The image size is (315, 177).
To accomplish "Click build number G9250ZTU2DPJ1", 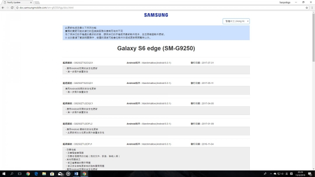I will point(83,144).
